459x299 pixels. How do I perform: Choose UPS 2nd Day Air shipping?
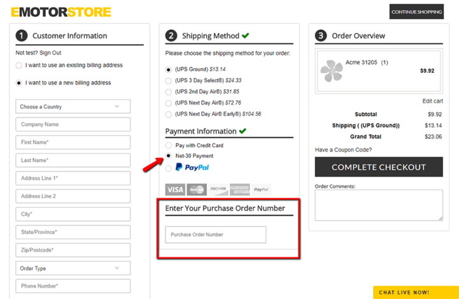168,92
